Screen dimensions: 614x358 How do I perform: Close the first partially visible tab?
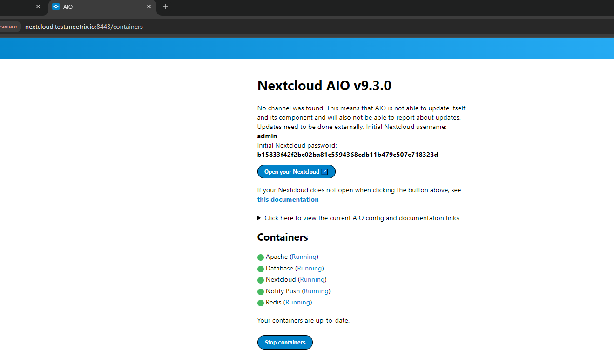[x=38, y=7]
